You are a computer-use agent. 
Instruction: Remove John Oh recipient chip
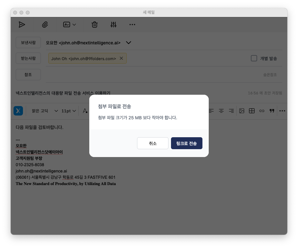pos(121,58)
